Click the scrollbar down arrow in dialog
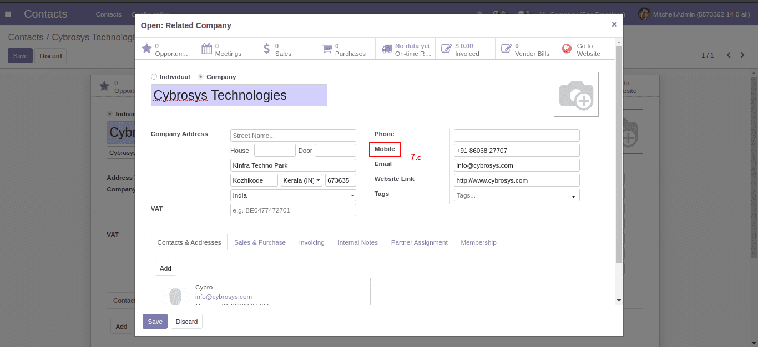The height and width of the screenshot is (347, 758). 619,301
